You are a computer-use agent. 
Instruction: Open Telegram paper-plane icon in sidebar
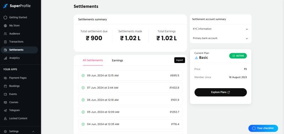click(5, 110)
